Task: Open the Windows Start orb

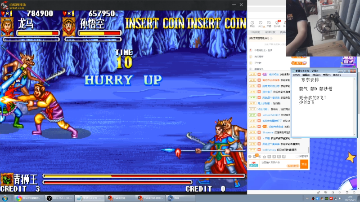Action: point(5,198)
